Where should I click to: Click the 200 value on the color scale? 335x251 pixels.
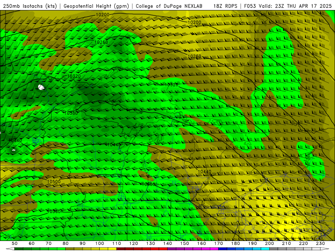click(x=270, y=243)
